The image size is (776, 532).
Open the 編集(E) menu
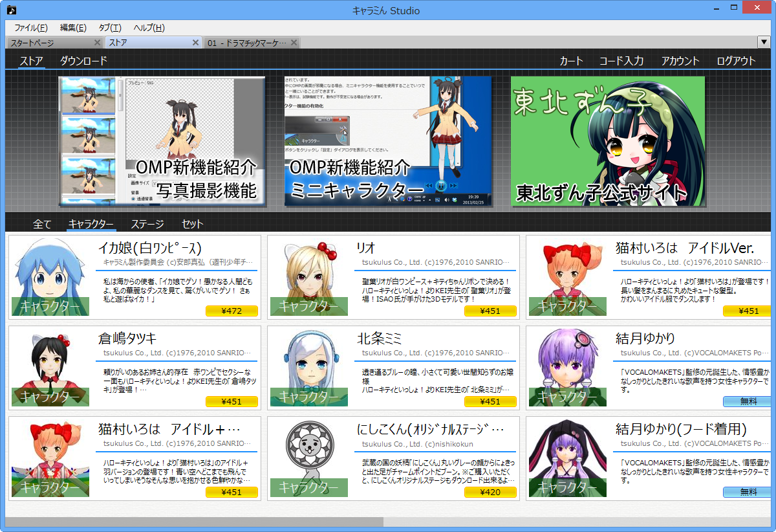tap(73, 28)
